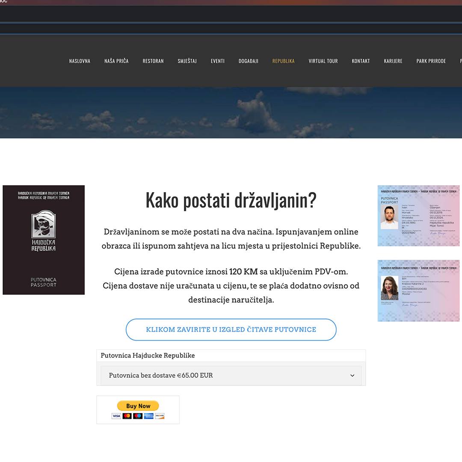
Task: Open PARK PRIRODE menu item
Action: pyautogui.click(x=431, y=61)
